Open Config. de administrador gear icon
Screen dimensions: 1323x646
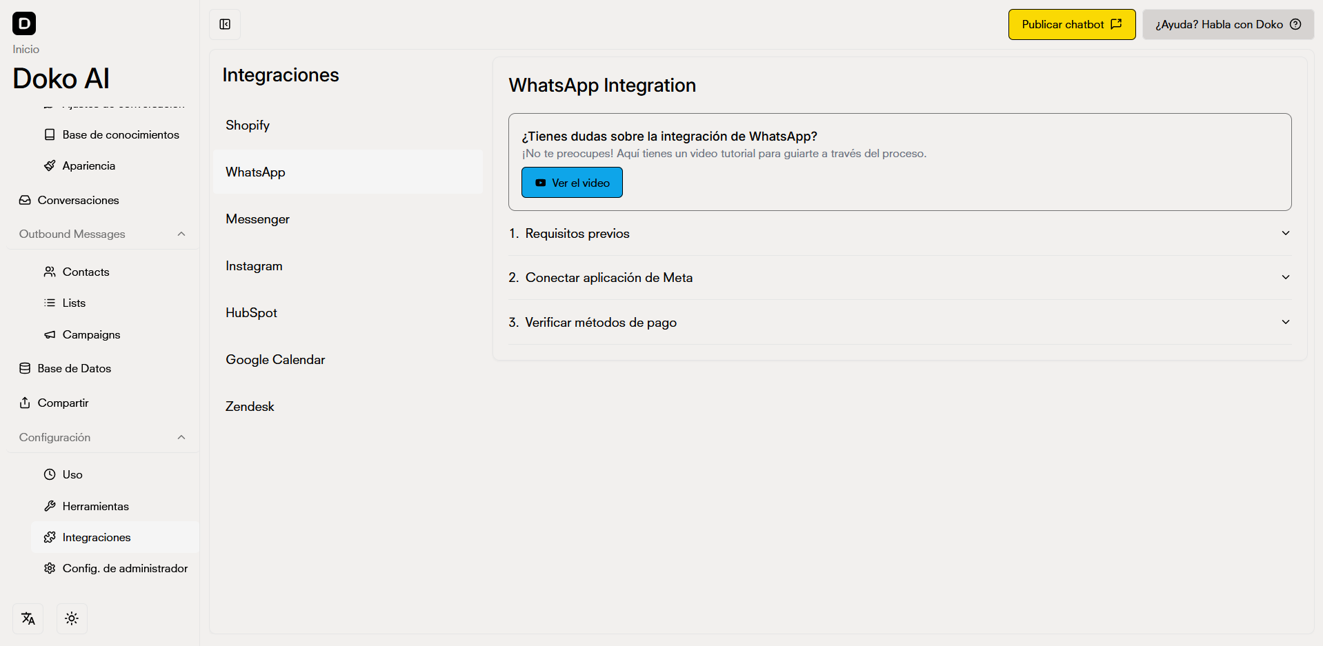click(x=50, y=568)
